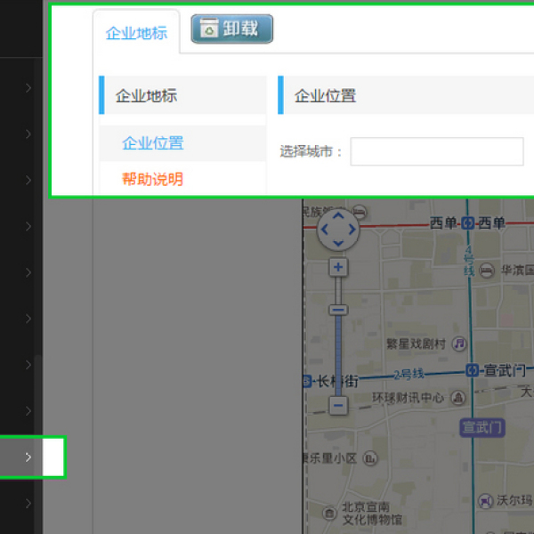
Task: Click the 卸载 uninstall button
Action: (232, 28)
